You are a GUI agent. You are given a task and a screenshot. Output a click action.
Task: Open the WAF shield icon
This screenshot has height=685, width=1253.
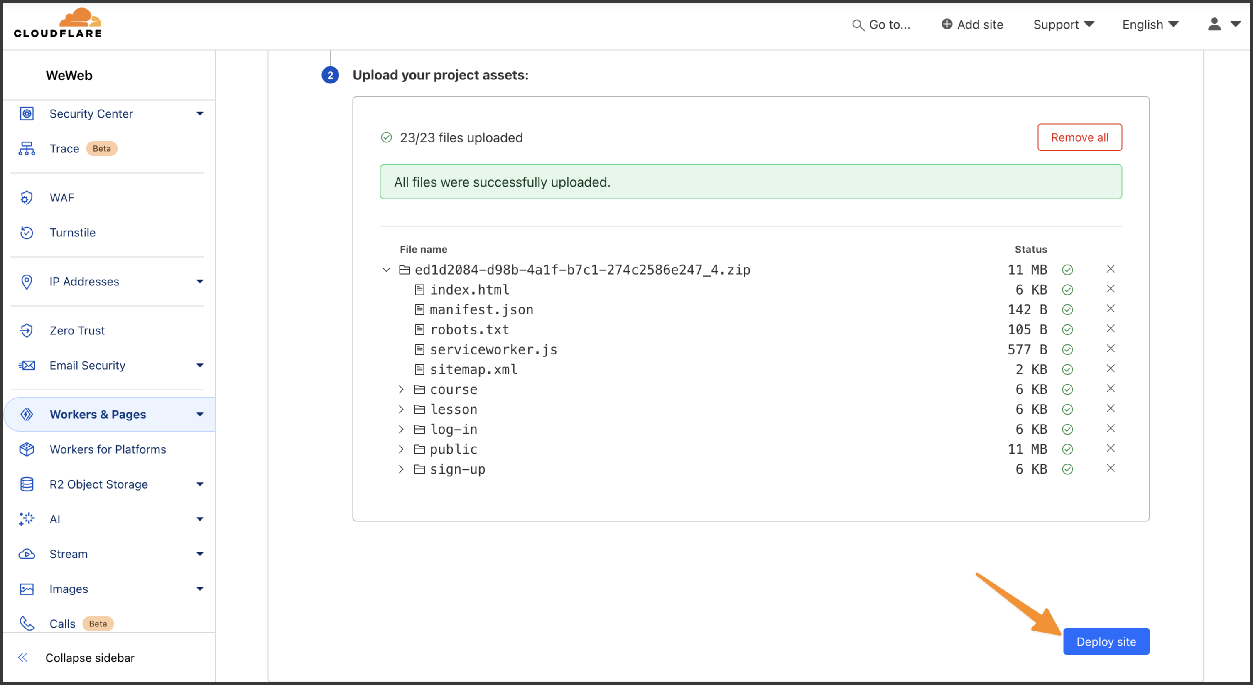click(x=27, y=197)
